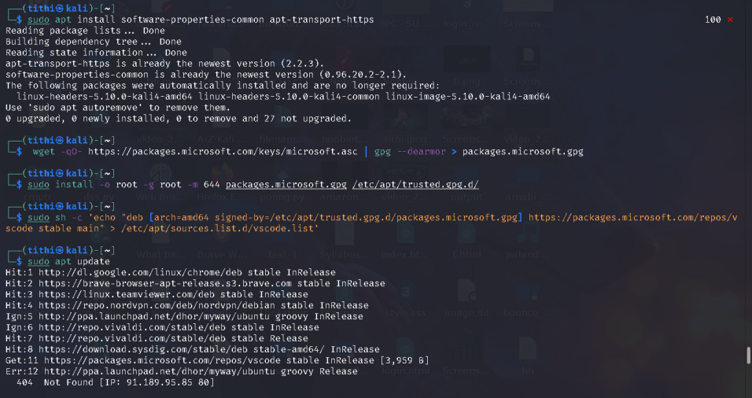Click the software-properties-common install command

[x=201, y=20]
